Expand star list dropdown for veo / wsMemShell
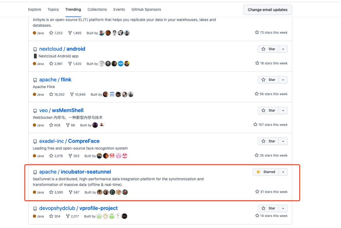This screenshot has width=341, height=228. pyautogui.click(x=283, y=111)
